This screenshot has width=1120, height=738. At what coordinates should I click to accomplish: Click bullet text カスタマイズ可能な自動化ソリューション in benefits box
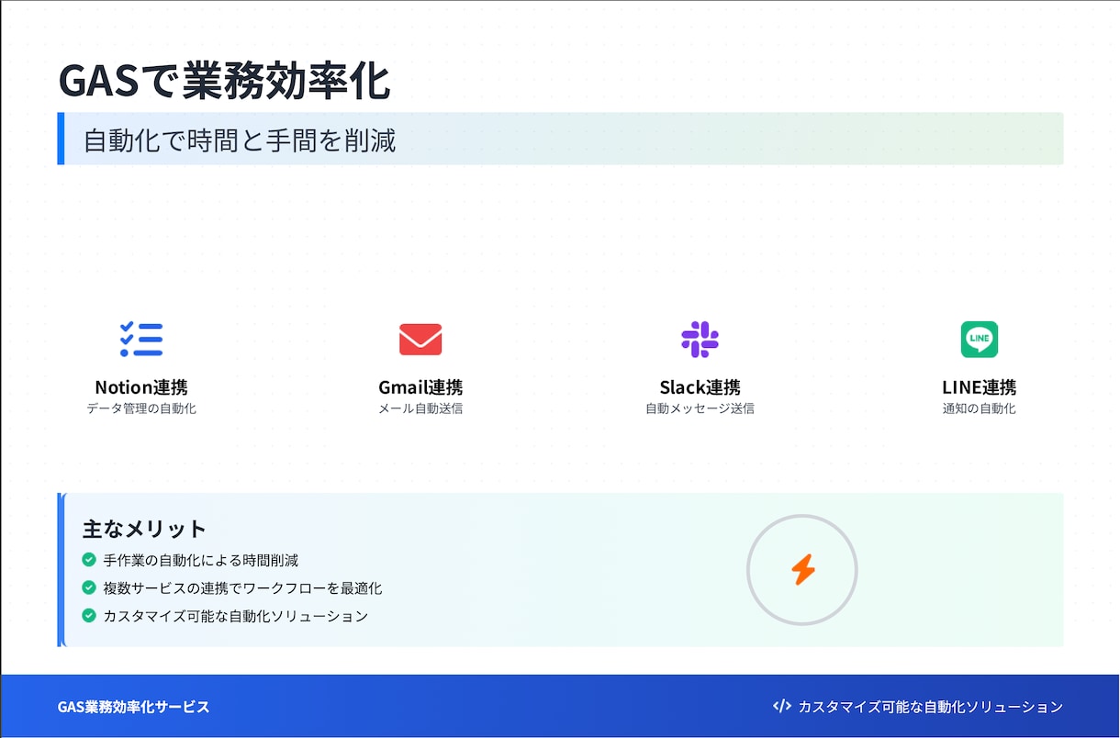click(236, 616)
